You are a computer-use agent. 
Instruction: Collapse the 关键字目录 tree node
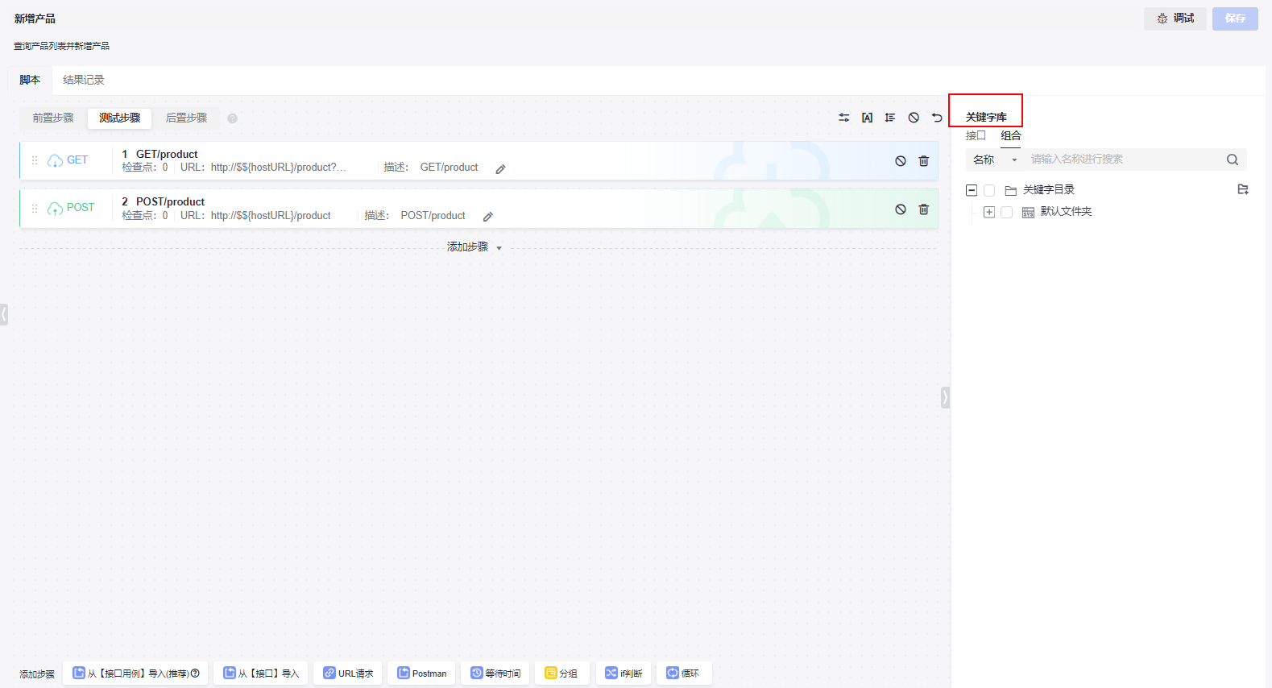[x=972, y=191]
